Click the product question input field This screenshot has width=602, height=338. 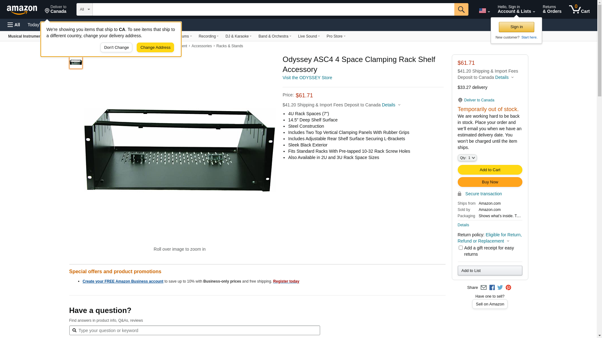pos(194,330)
